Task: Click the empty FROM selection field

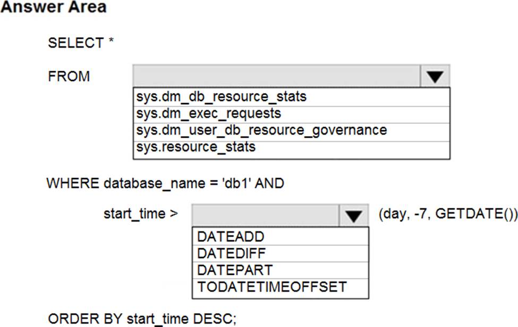Action: [276, 77]
